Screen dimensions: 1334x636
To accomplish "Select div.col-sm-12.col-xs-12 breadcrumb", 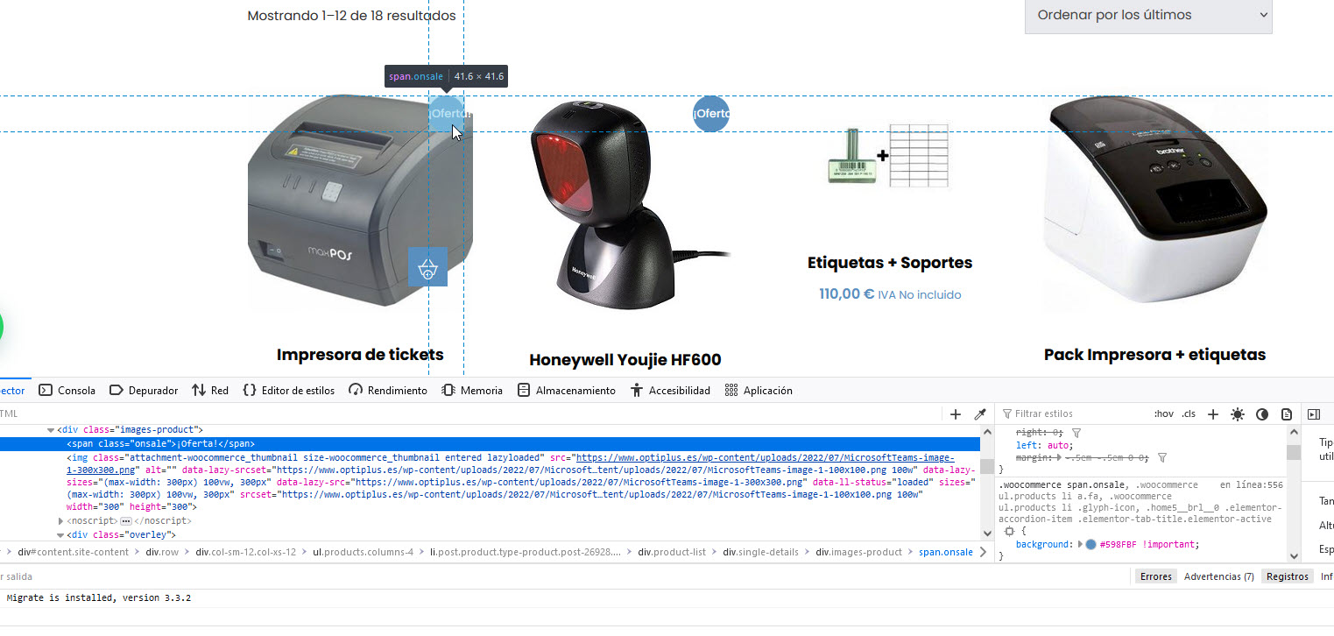I will tap(245, 552).
